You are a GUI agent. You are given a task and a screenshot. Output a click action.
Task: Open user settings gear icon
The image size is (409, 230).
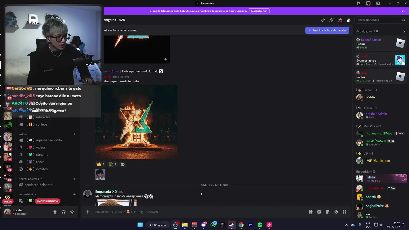click(x=72, y=212)
